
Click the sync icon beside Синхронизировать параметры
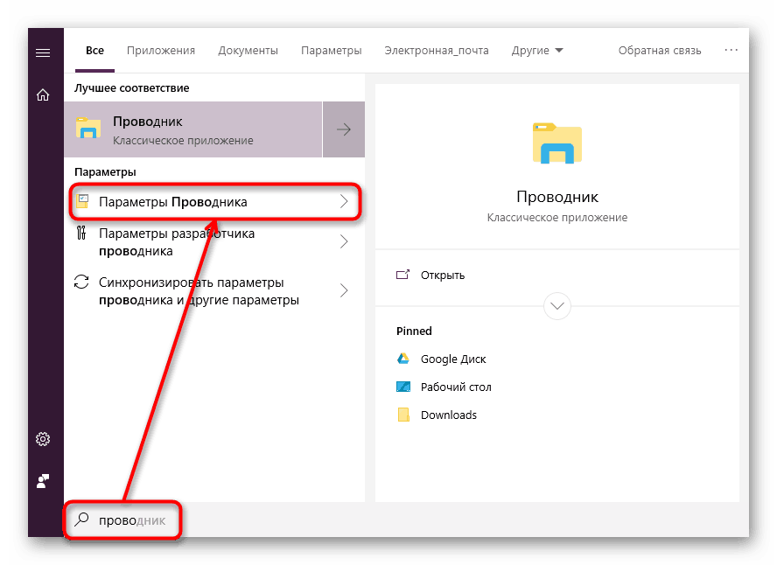[x=81, y=282]
